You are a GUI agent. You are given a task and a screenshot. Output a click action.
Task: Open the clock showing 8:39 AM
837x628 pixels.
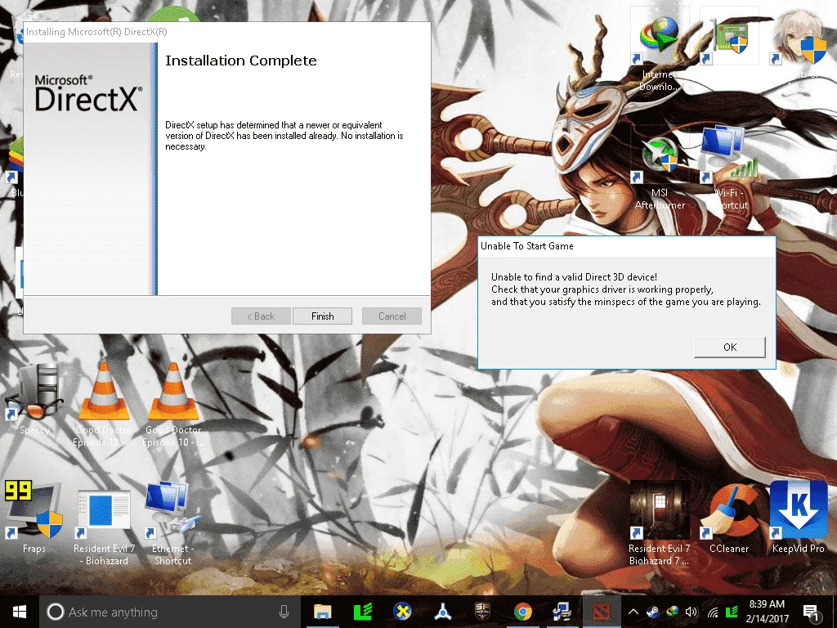point(767,612)
